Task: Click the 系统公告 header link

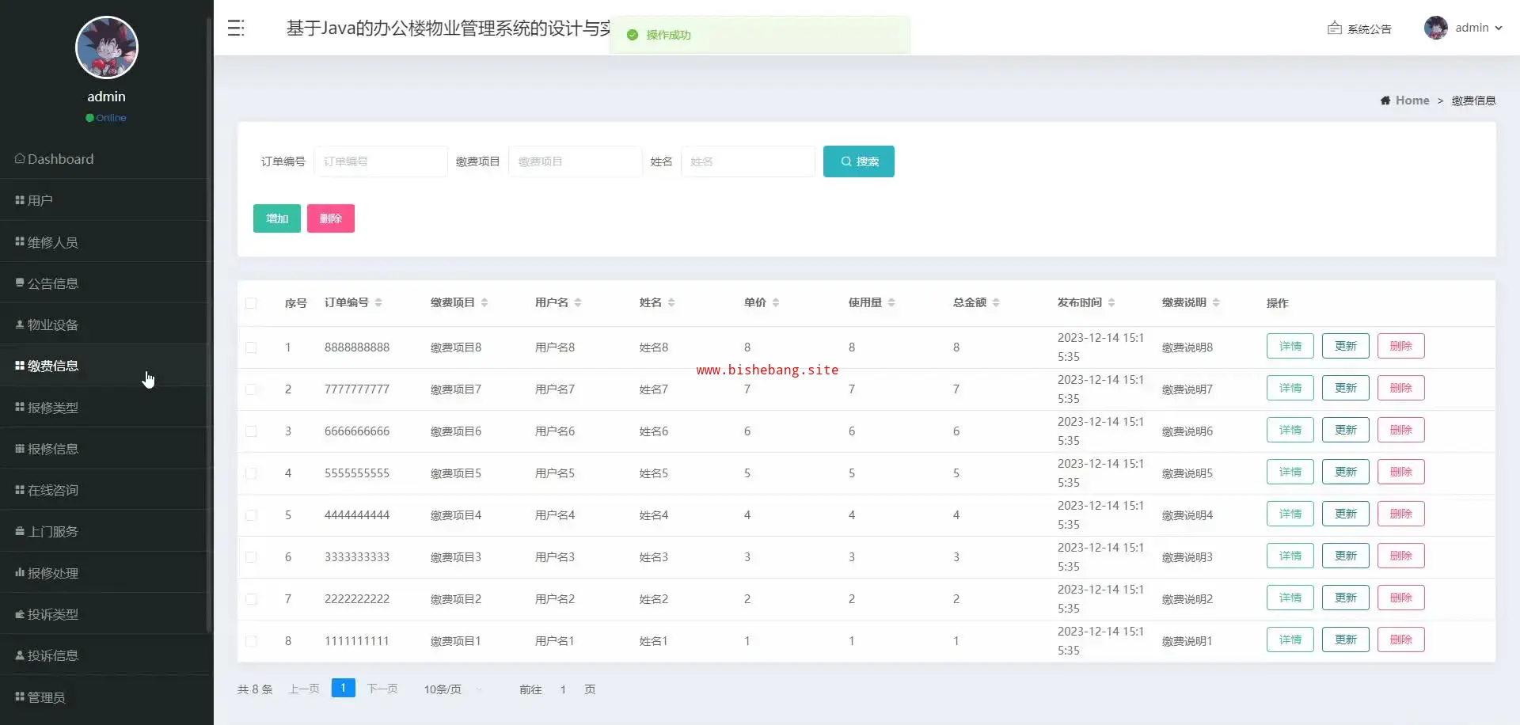Action: pyautogui.click(x=1370, y=28)
